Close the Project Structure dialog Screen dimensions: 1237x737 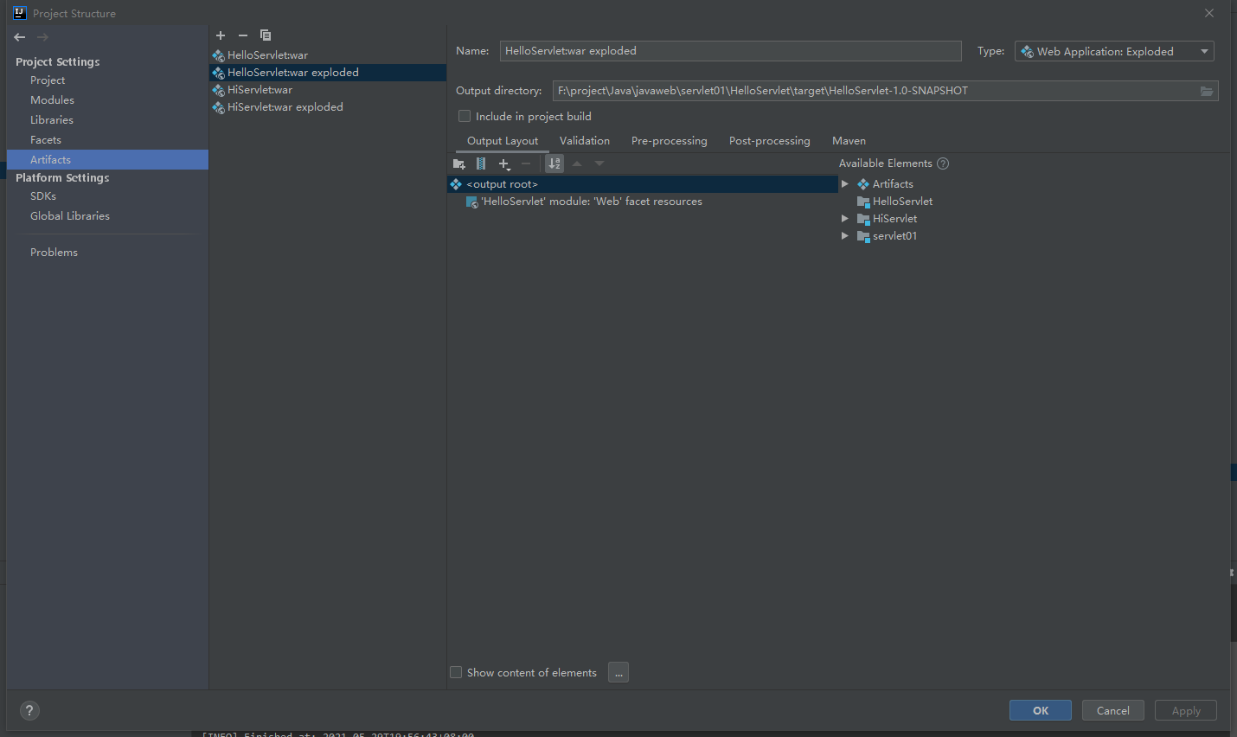pos(1209,13)
